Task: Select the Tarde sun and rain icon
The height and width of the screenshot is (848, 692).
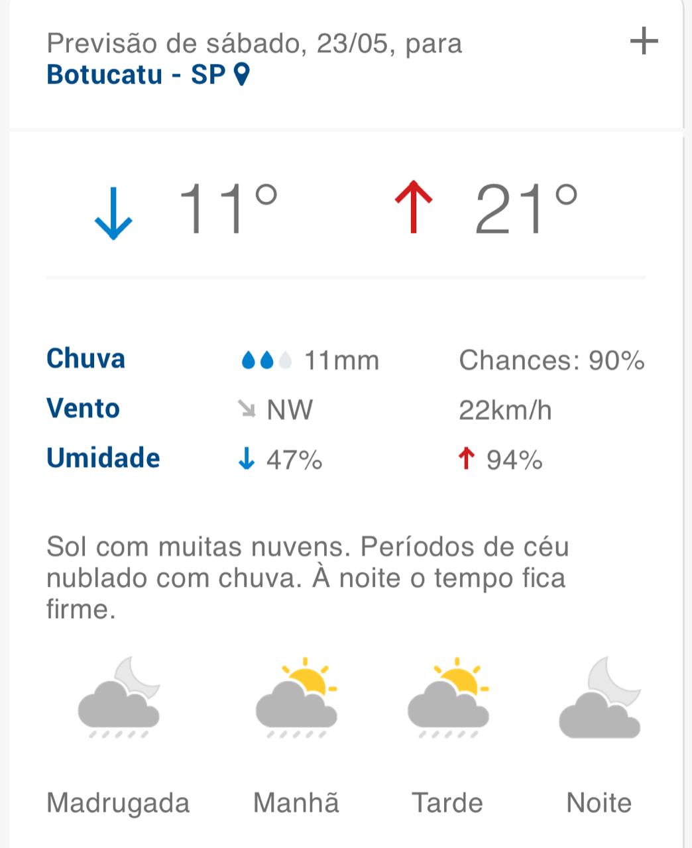Action: tap(449, 698)
